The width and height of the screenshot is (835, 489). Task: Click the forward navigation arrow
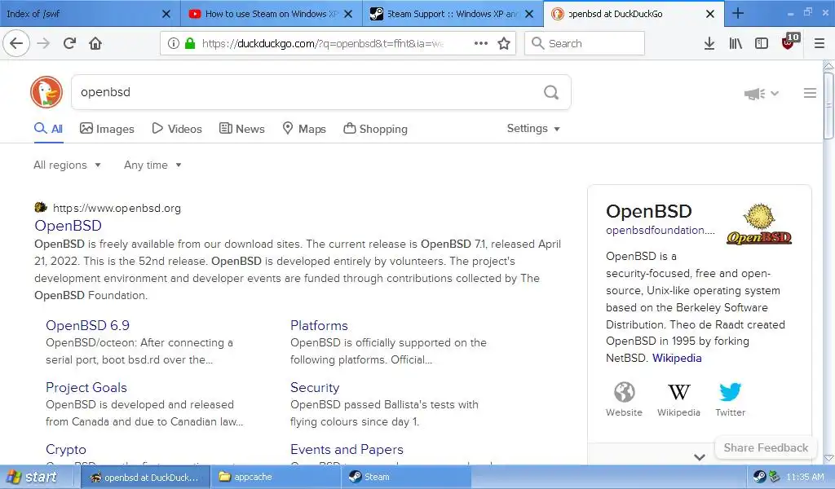(x=43, y=43)
